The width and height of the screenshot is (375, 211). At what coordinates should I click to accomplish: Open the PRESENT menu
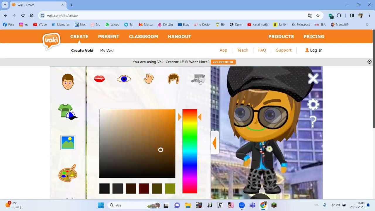(x=109, y=37)
